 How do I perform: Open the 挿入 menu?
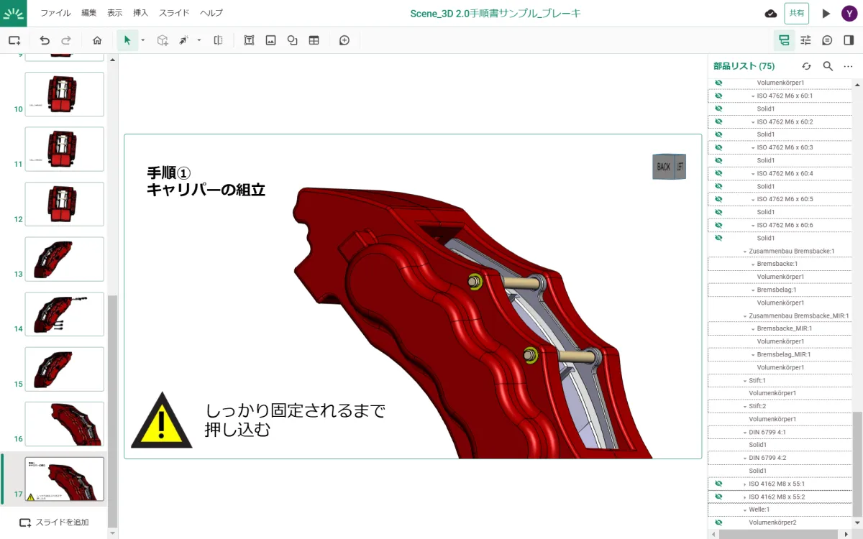[141, 13]
